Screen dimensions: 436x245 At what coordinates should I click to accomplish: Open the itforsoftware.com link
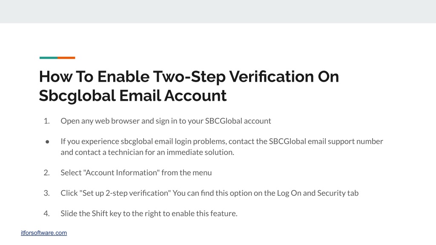tap(44, 233)
